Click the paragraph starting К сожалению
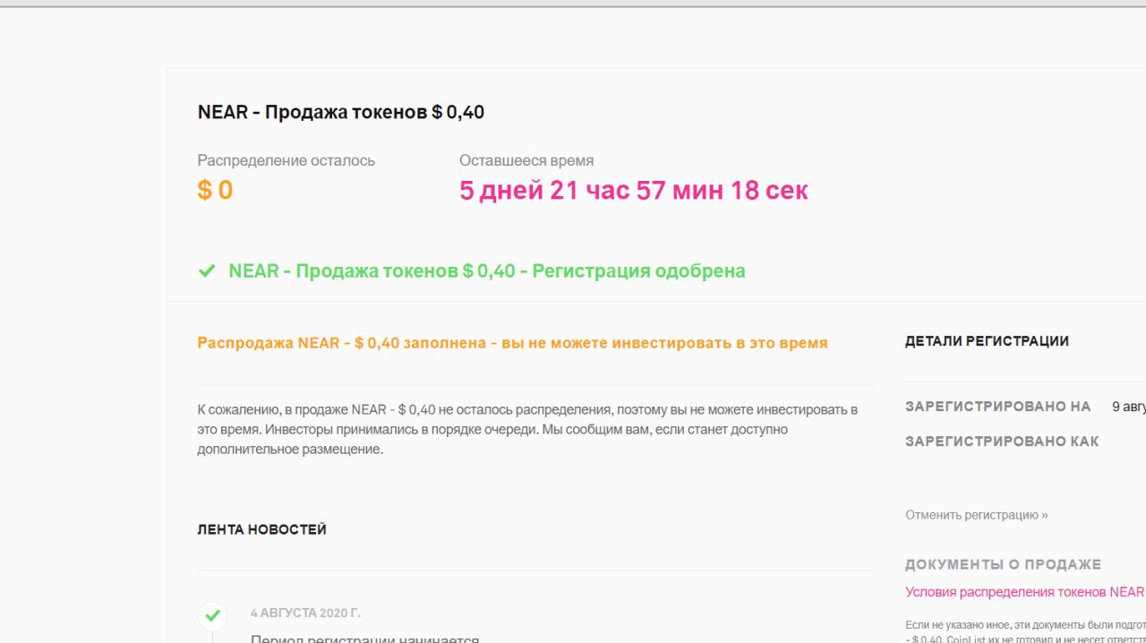Viewport: 1146px width, 643px height. [x=528, y=430]
